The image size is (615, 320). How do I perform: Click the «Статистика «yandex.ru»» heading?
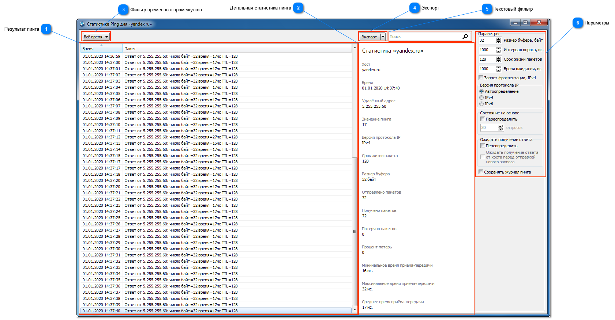[393, 51]
